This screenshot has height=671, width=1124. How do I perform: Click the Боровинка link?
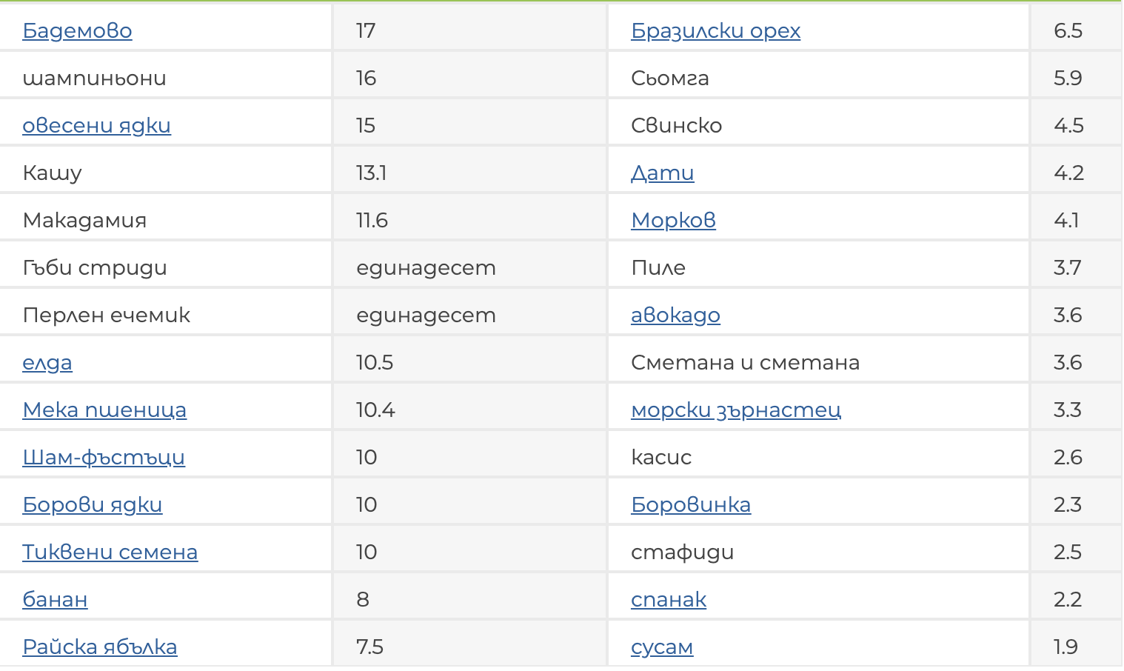(690, 504)
